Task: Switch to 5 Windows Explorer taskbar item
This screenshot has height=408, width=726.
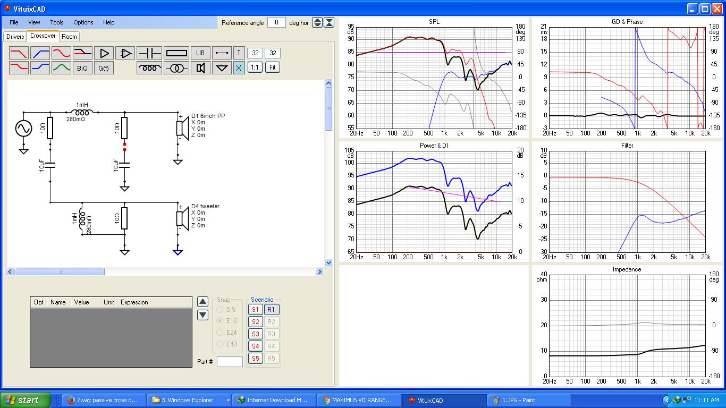Action: tap(188, 400)
